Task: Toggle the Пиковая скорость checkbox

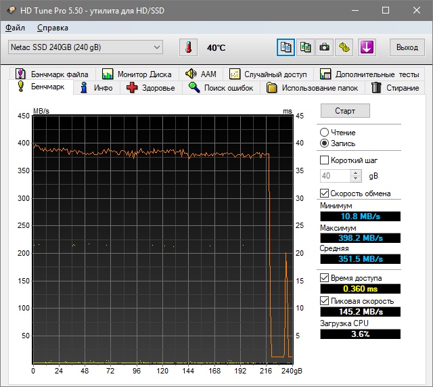Action: tap(324, 301)
